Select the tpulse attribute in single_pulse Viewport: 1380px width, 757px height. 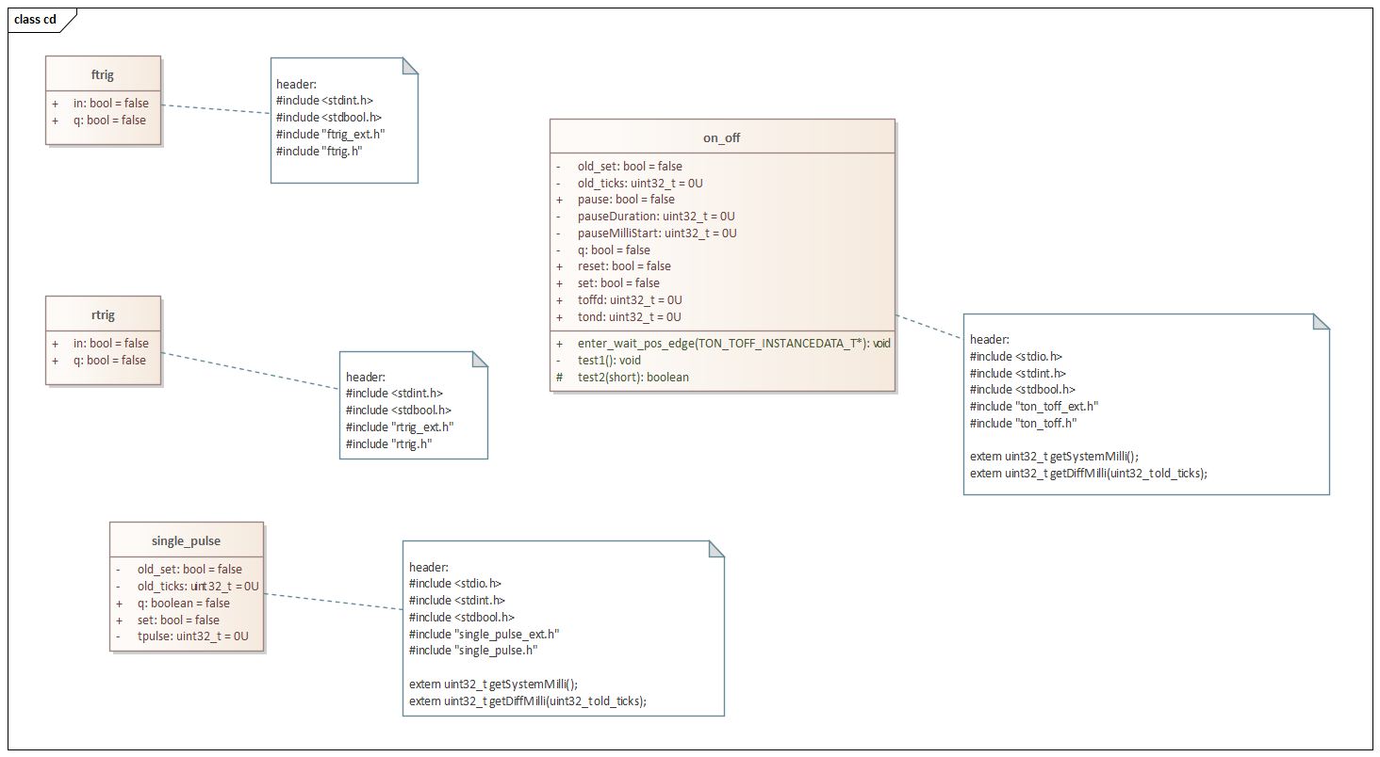pos(189,636)
